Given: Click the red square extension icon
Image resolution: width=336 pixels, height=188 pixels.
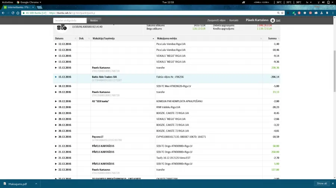Looking at the screenshot, I should [x=310, y=13].
